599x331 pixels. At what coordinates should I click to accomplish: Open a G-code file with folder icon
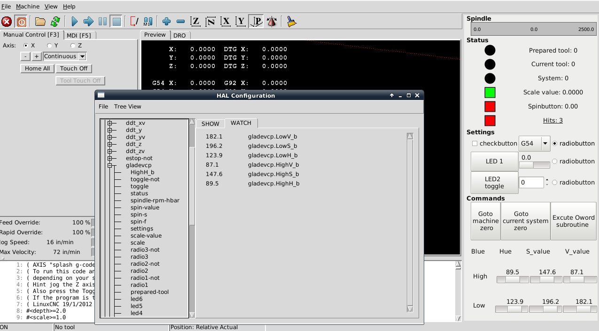click(x=40, y=22)
